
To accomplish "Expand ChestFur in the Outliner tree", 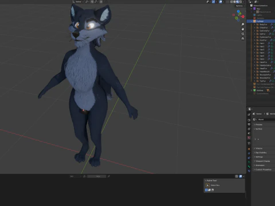I will click(x=254, y=27).
